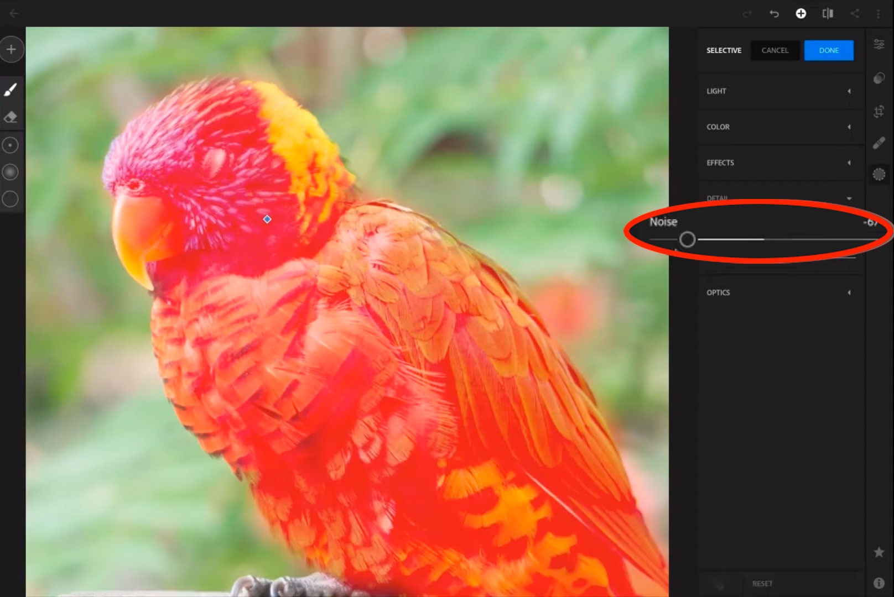Open the share icon

pyautogui.click(x=855, y=13)
